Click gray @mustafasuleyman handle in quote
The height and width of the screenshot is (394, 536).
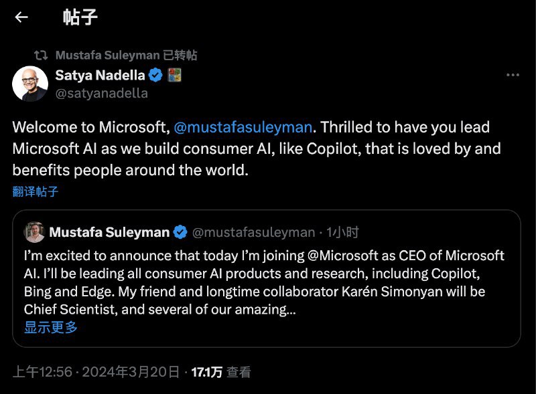click(x=253, y=232)
